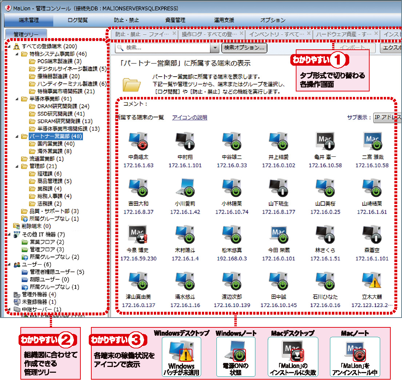Viewport: 402px width, 380px height.
Task: Click the 検索オプション button
Action: 244,48
